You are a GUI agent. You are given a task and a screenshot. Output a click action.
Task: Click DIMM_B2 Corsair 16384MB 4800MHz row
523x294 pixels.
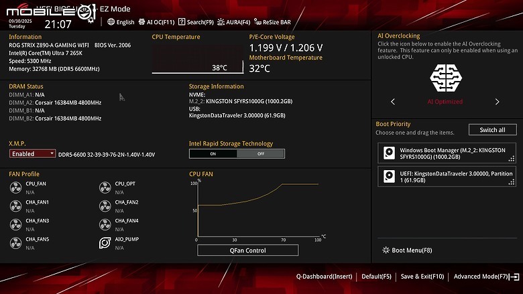coord(55,119)
